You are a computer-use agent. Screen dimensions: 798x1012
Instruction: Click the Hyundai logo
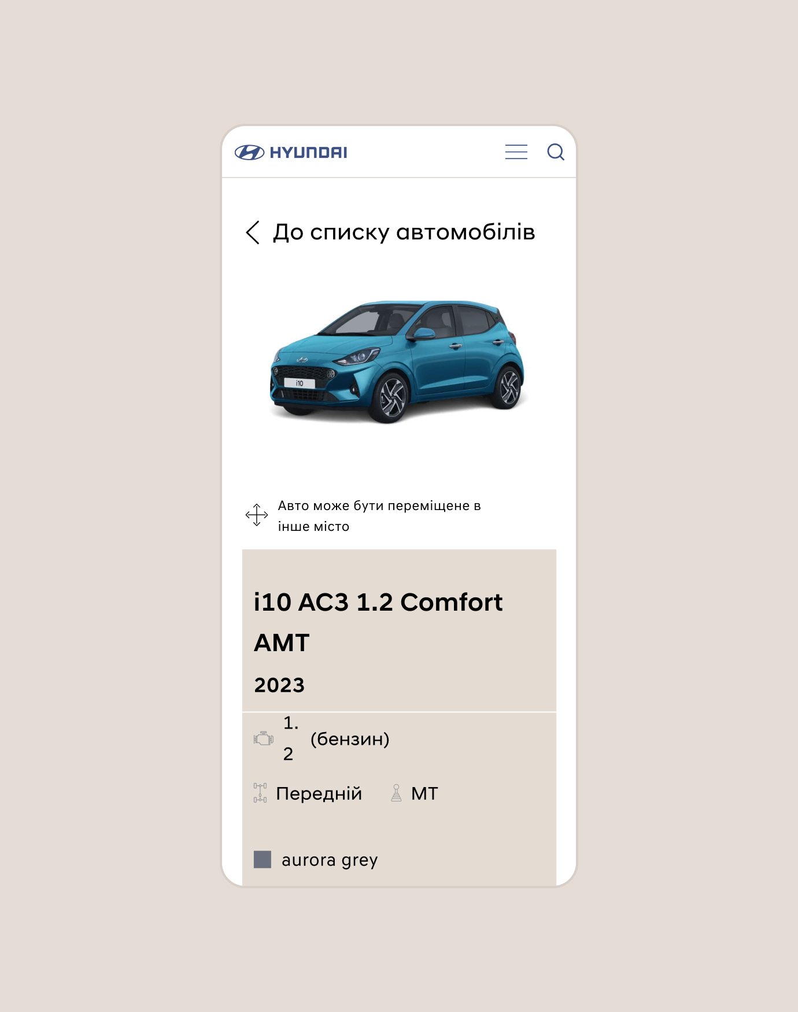(x=291, y=153)
